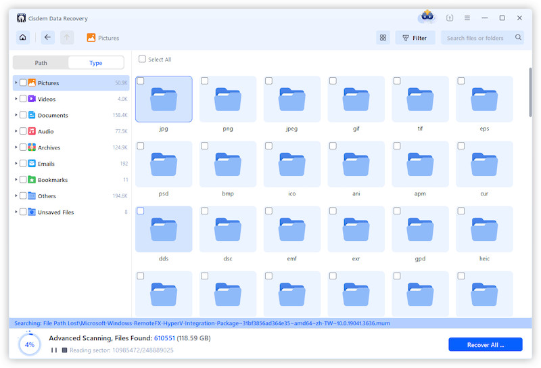Expand the Videos tree node
The image size is (541, 368).
[16, 99]
